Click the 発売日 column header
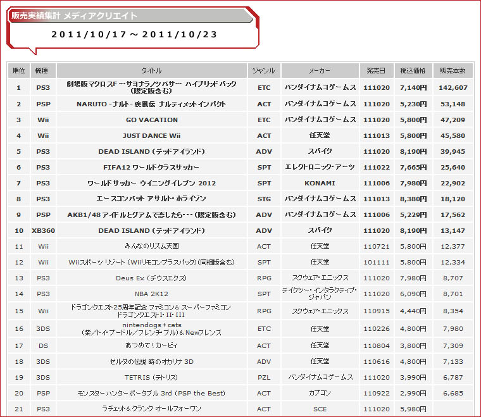Viewport: 481px width, 417px height. click(377, 71)
